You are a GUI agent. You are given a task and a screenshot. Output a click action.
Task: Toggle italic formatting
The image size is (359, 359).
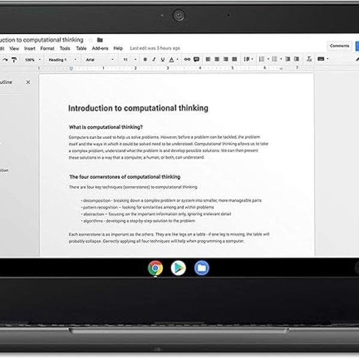(x=154, y=59)
